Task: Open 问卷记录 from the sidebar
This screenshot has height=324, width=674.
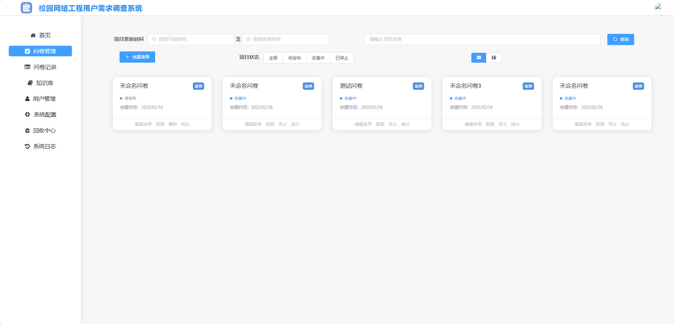Action: point(40,67)
